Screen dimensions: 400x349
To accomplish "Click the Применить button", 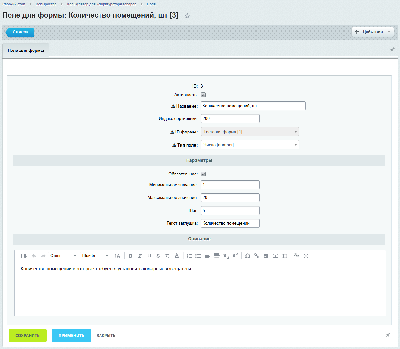I will click(x=71, y=336).
